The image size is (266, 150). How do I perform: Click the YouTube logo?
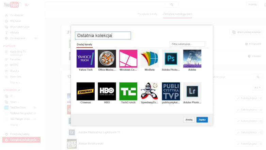point(11,4)
